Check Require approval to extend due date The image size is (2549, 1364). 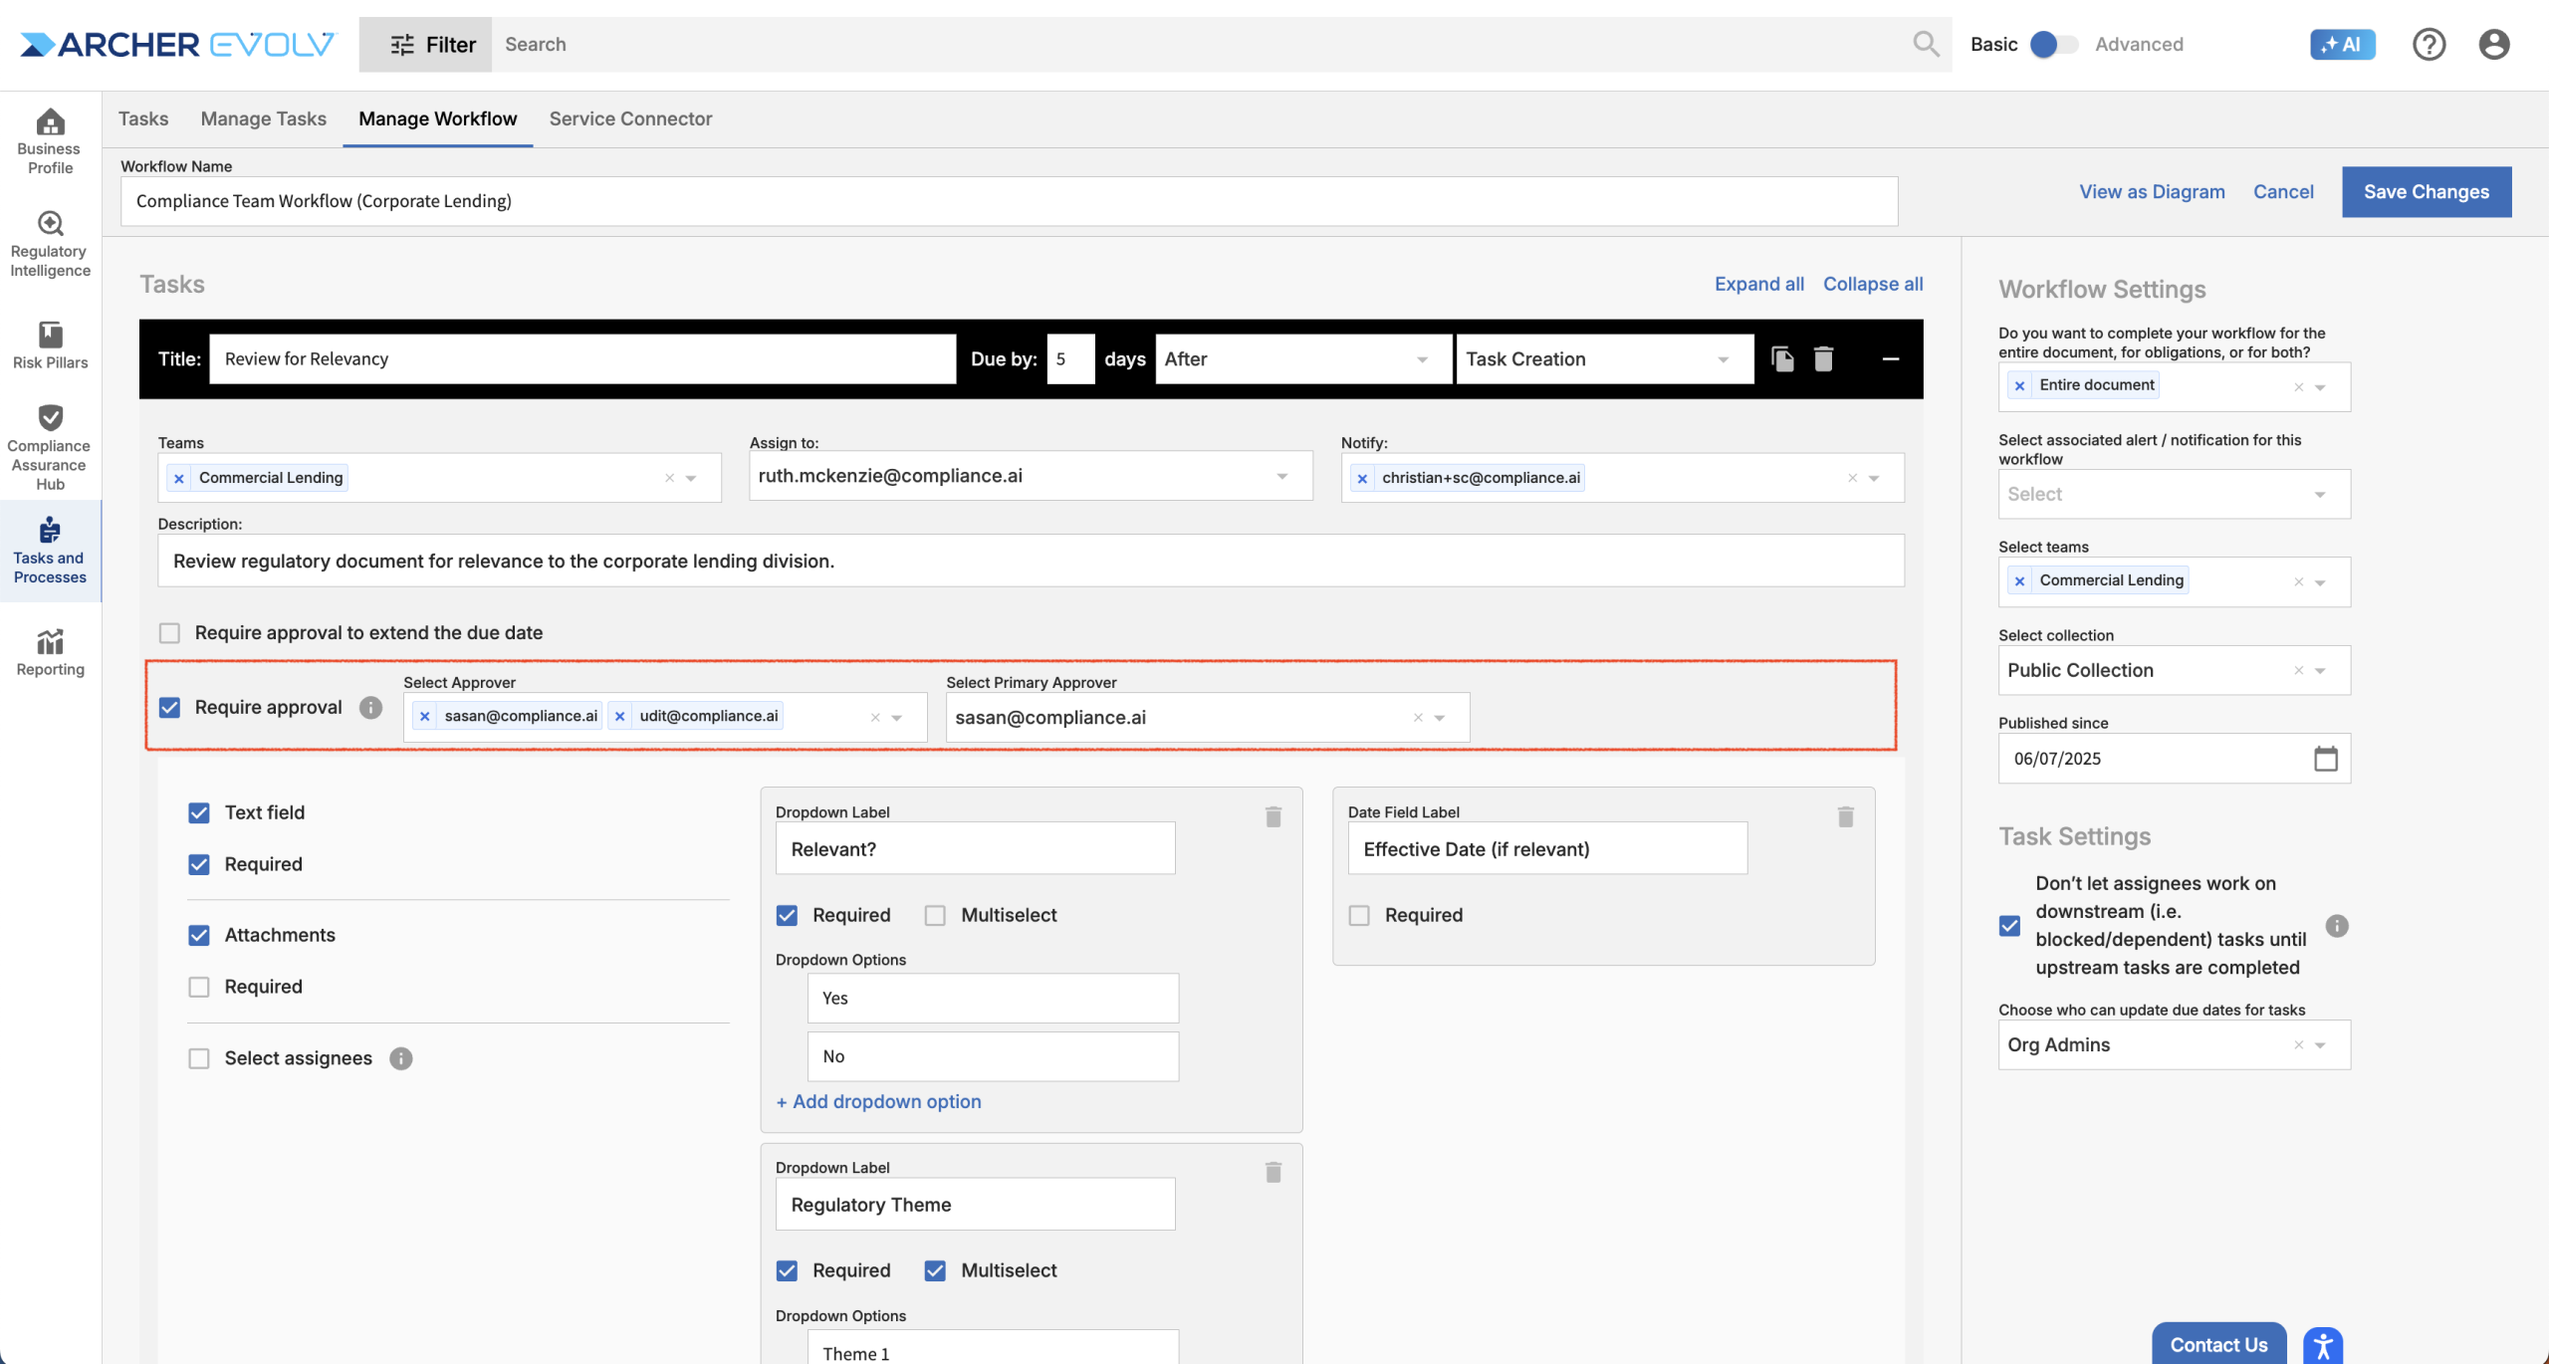coord(170,633)
